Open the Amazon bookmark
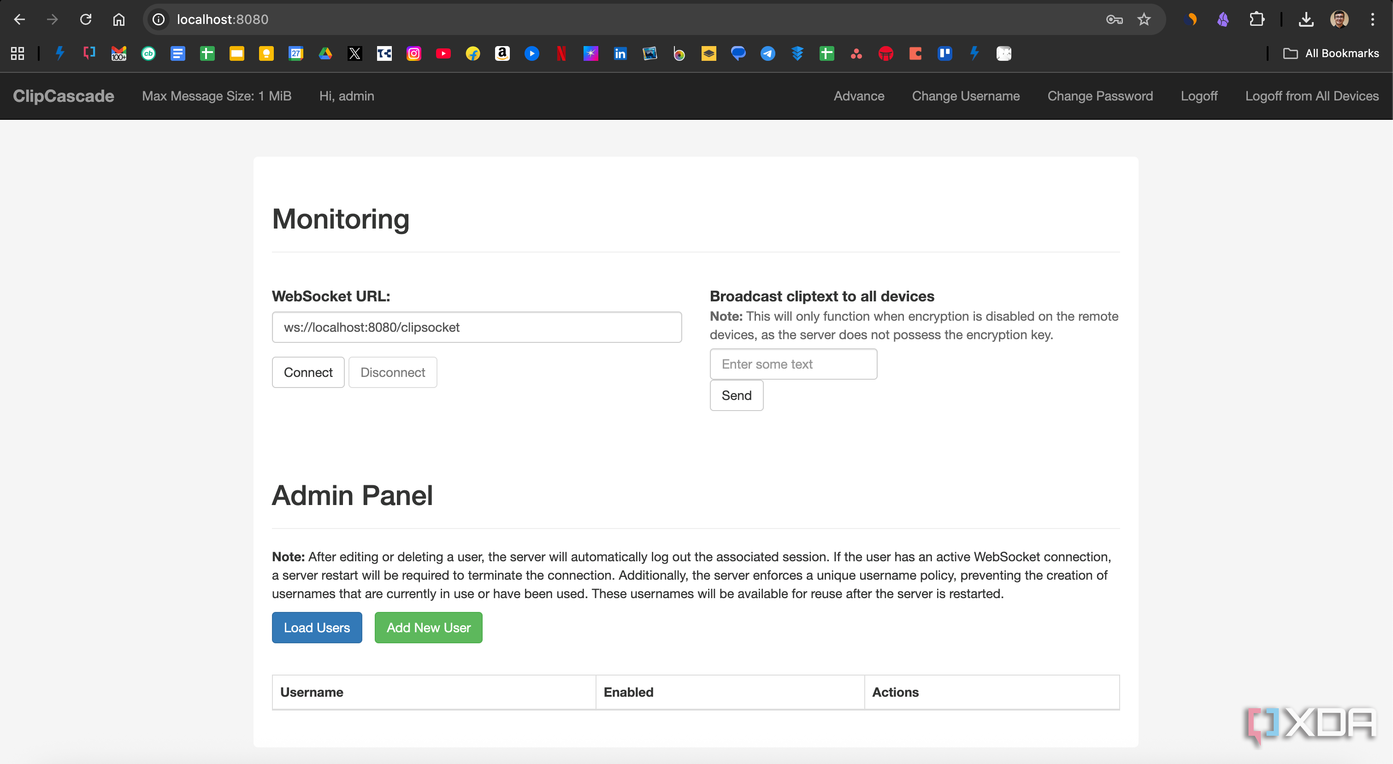This screenshot has height=764, width=1393. [502, 53]
